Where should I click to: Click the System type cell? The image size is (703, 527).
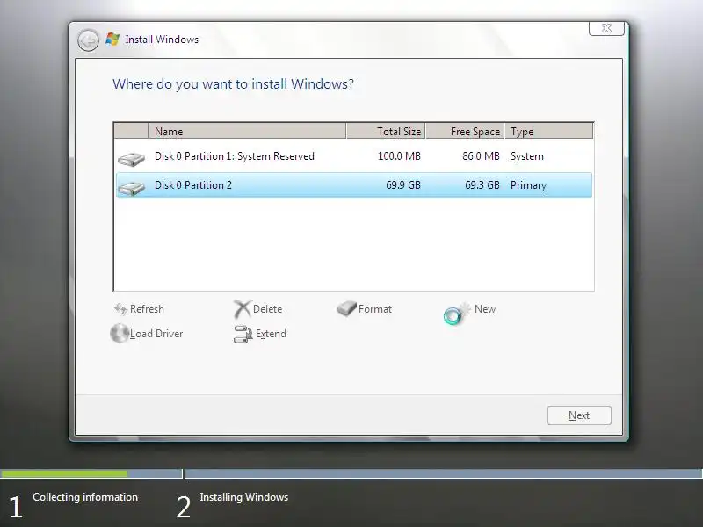tap(526, 156)
